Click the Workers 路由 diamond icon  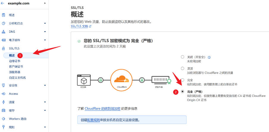[x=3, y=119]
